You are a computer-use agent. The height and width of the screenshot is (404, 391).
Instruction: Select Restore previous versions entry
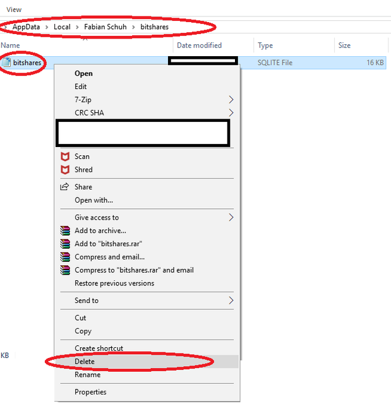pos(114,283)
